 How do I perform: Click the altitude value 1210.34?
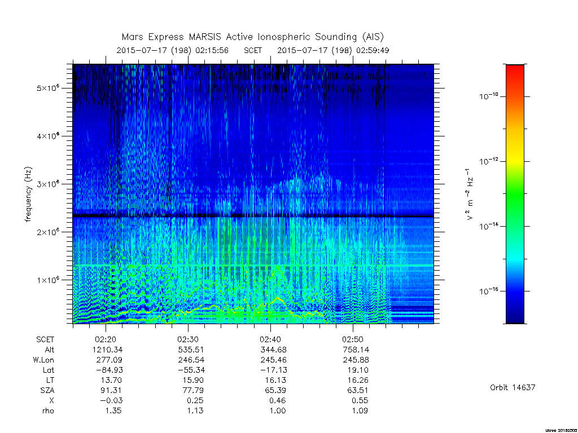pos(108,350)
